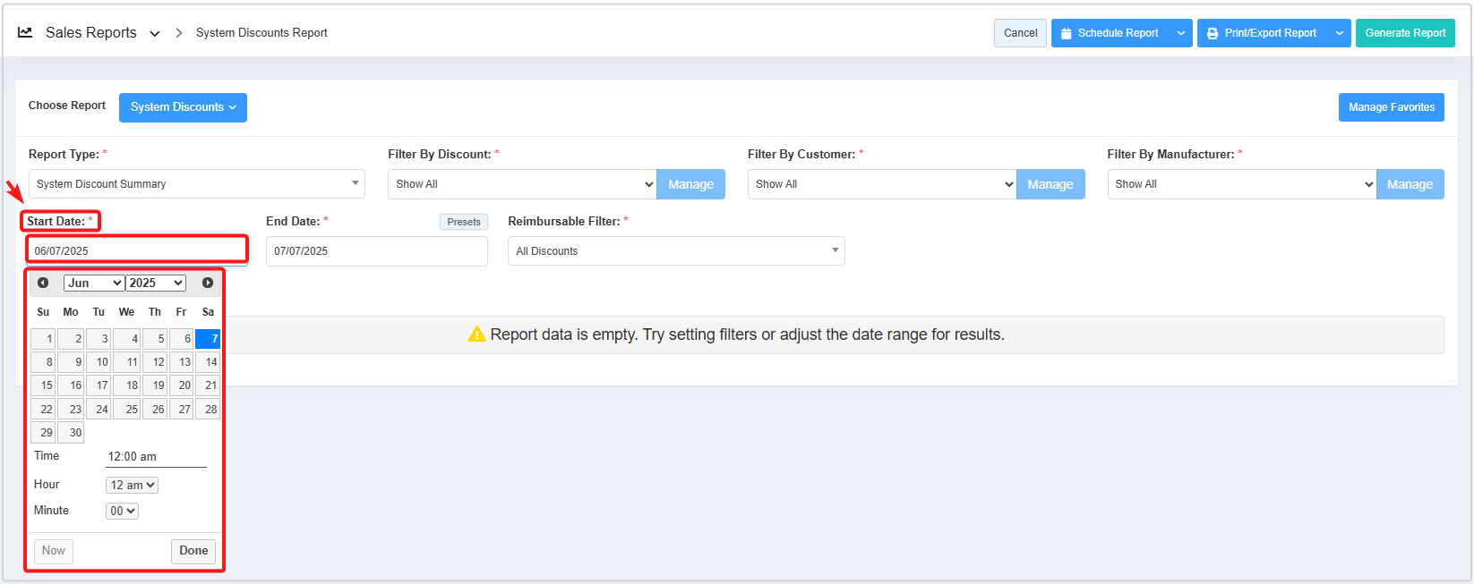Click the Presets button near End Date
Viewport: 1474px width, 584px height.
[x=463, y=222]
